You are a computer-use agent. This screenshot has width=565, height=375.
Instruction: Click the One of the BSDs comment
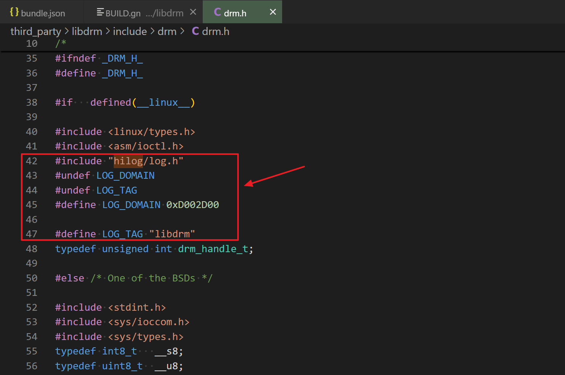point(151,278)
